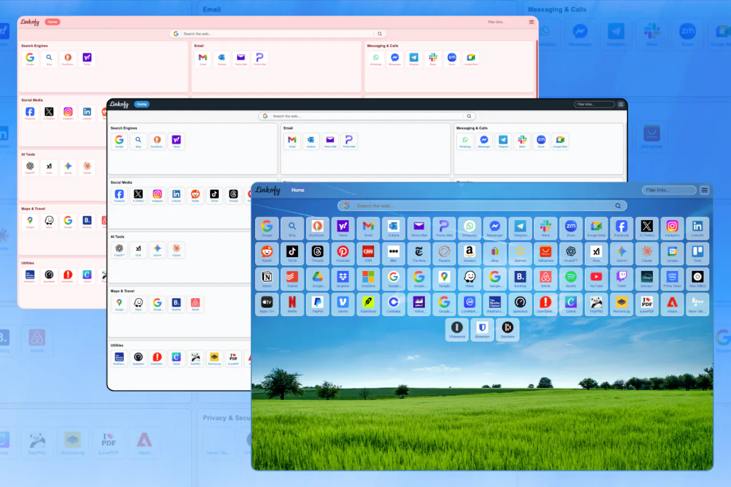Open the PayPal link tile
Image resolution: width=731 pixels, height=487 pixels.
click(318, 303)
